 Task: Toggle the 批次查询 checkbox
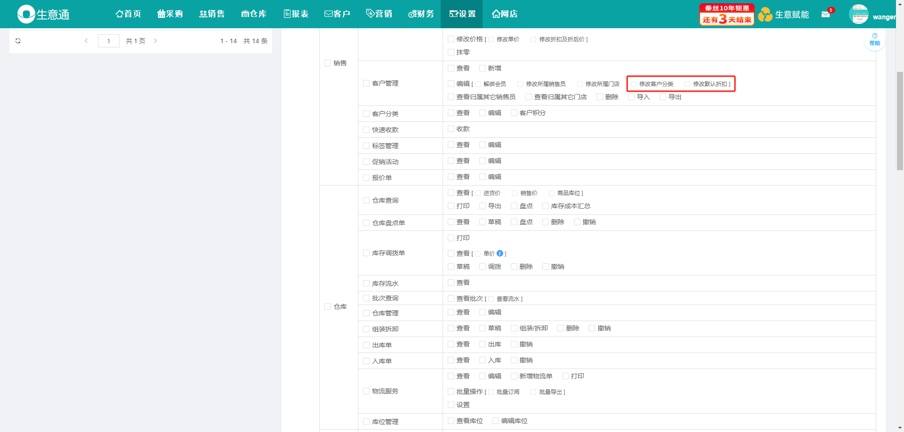pos(366,298)
